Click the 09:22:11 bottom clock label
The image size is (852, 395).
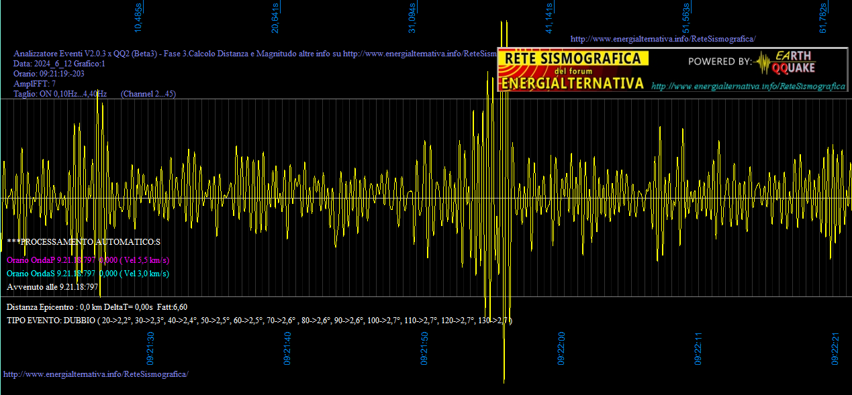click(x=699, y=348)
